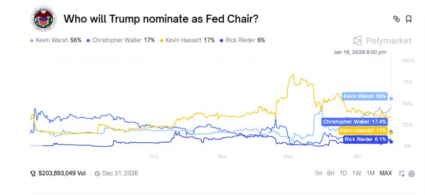
Task: Toggle Christopher Waller legend entry
Action: coord(120,41)
